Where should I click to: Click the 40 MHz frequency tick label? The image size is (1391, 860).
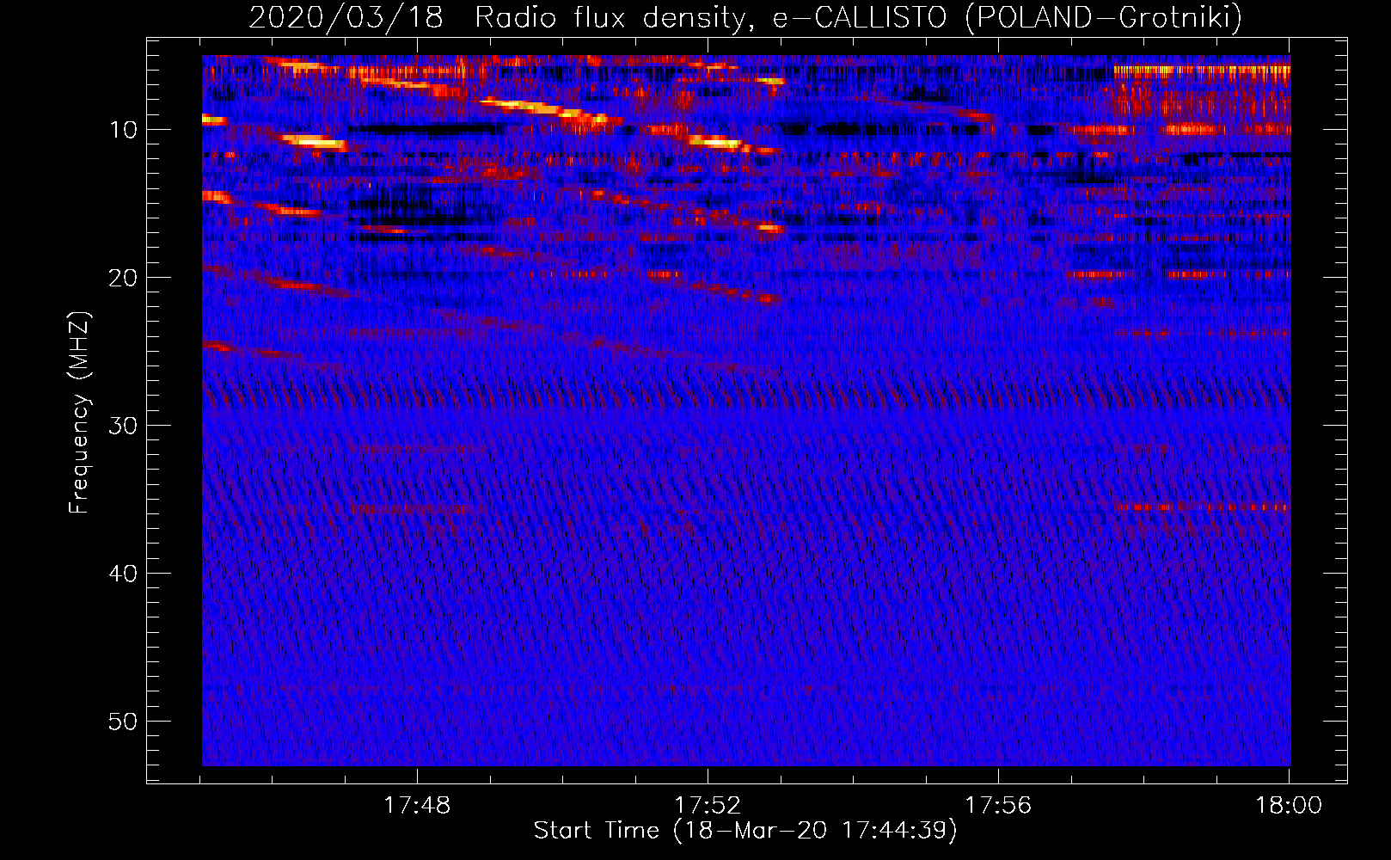coord(124,574)
